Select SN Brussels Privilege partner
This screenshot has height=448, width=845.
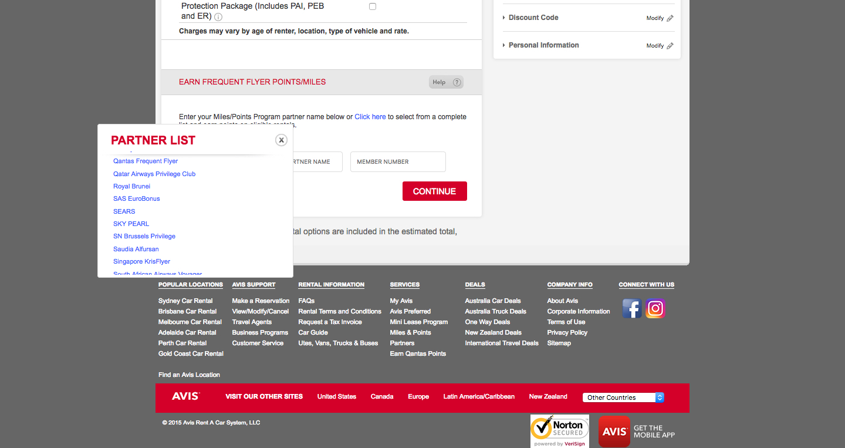click(144, 236)
